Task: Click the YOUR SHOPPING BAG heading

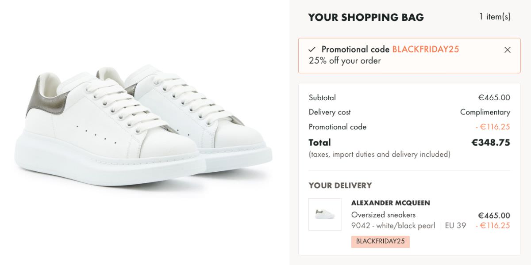Action: point(366,17)
